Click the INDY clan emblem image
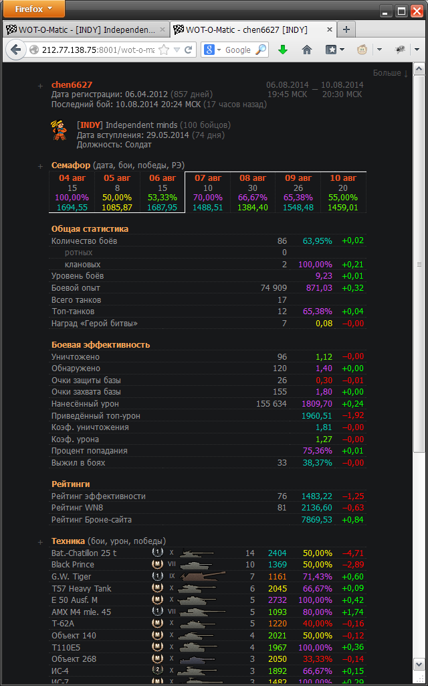The height and width of the screenshot is (686, 428). pyautogui.click(x=60, y=130)
